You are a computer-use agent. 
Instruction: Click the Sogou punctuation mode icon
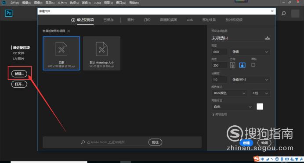pyautogui.click(x=272, y=159)
